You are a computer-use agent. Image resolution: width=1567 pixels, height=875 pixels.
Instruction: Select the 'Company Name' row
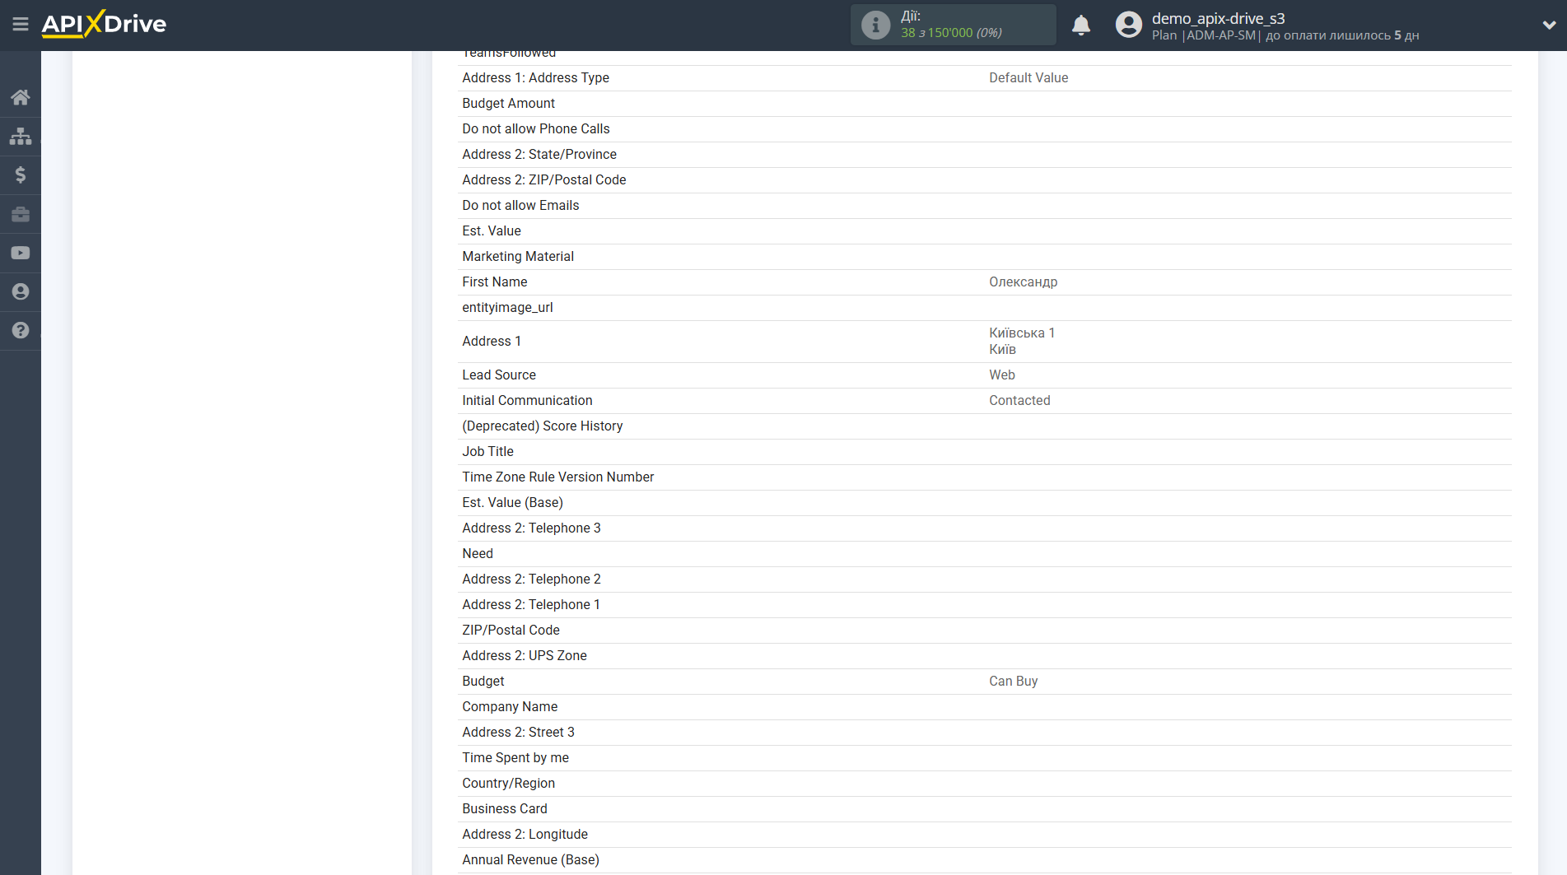pos(985,707)
